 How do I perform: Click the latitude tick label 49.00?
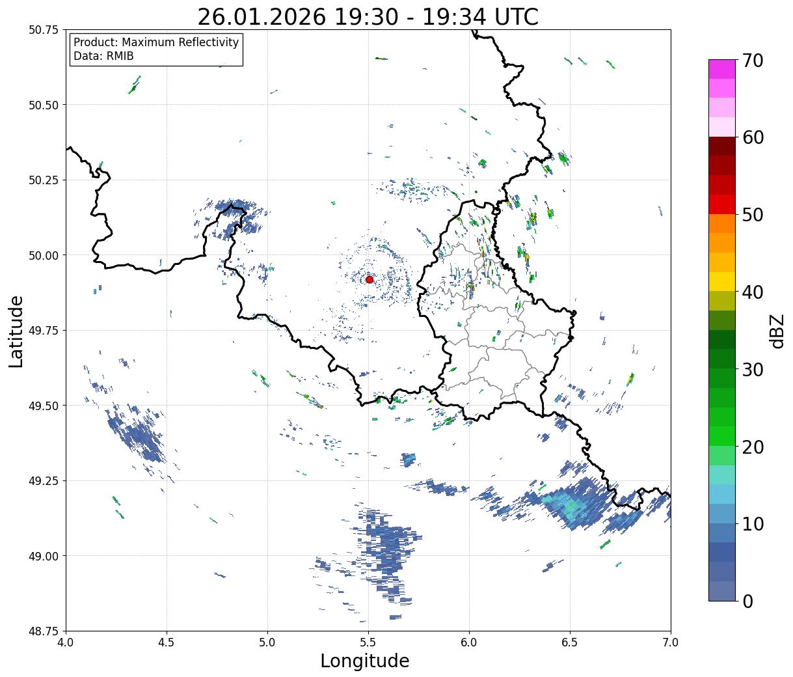[x=44, y=556]
